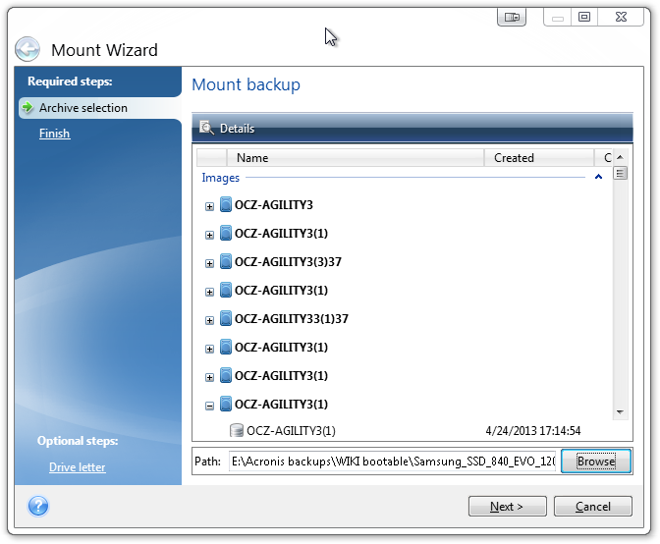Click the Browse button

[x=596, y=462]
